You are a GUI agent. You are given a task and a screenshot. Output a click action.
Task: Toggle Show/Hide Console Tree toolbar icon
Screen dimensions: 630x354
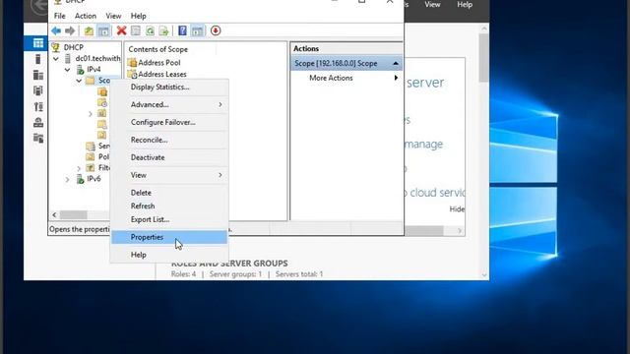click(103, 30)
